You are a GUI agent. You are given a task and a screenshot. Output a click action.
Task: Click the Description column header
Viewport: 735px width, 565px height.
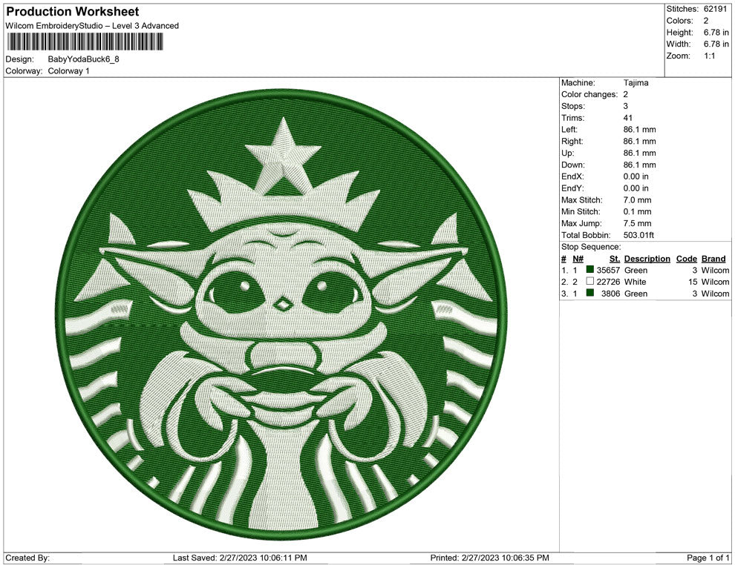[647, 259]
